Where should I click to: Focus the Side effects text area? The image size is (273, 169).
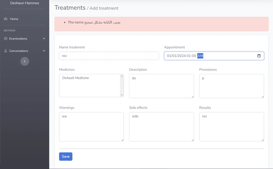click(x=161, y=127)
